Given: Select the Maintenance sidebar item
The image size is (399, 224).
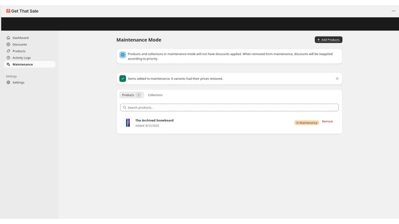Looking at the screenshot, I should (x=29, y=64).
